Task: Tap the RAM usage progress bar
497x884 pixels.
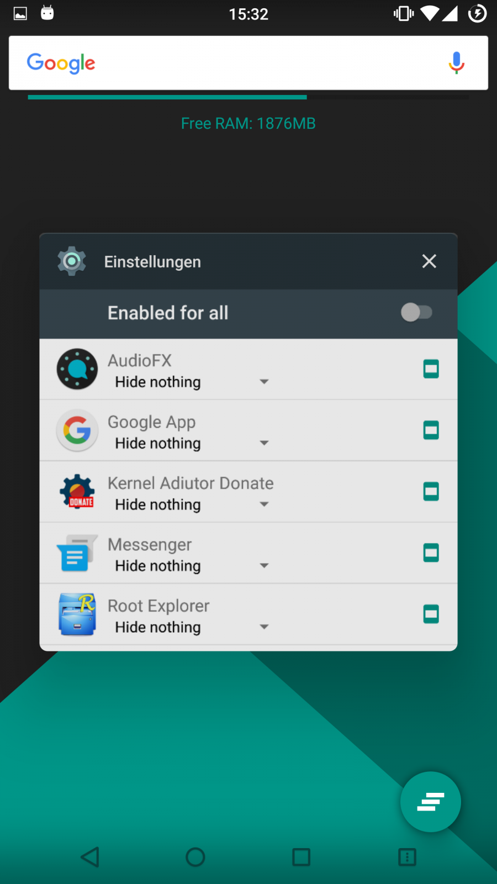Action: 248,97
